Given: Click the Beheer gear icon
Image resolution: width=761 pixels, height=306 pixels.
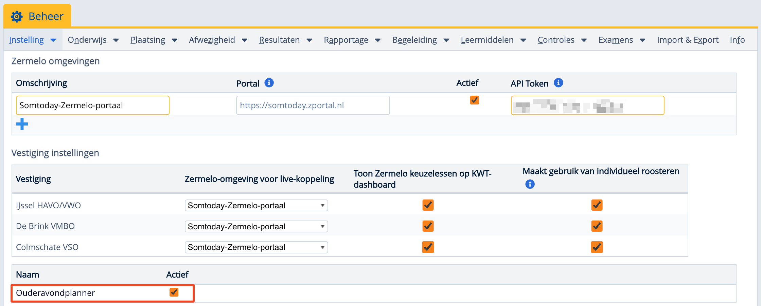Looking at the screenshot, I should [17, 16].
